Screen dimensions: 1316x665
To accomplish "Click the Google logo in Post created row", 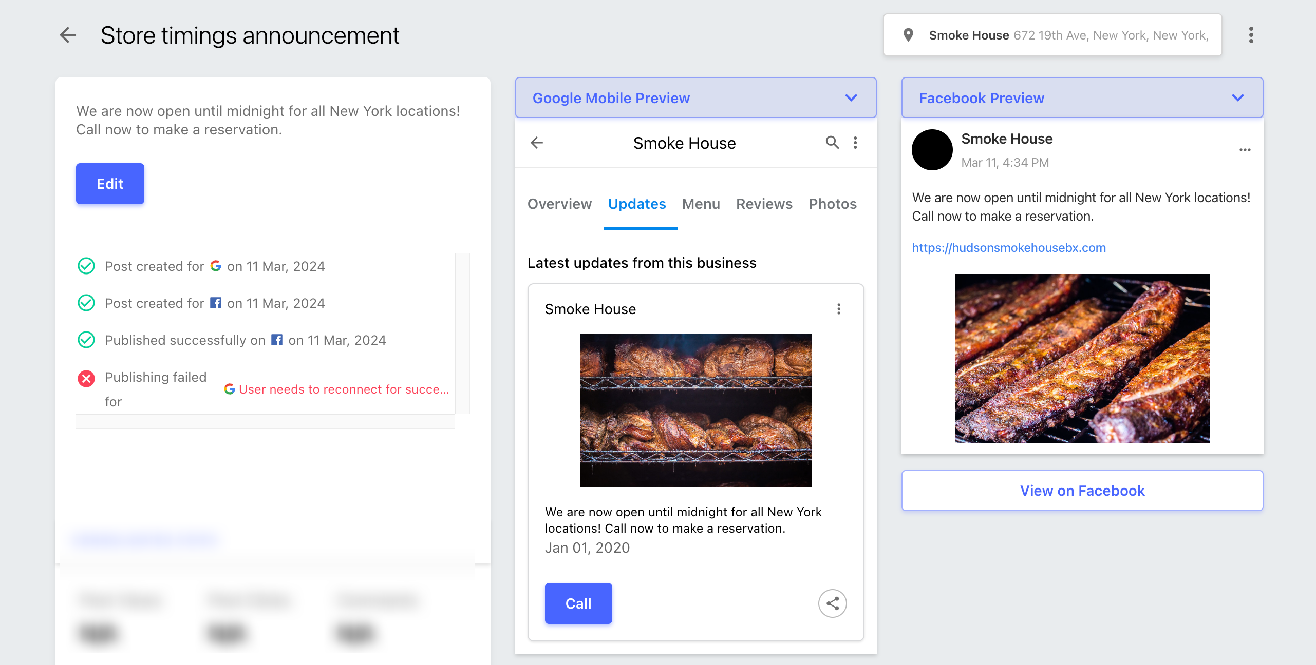I will tap(216, 266).
